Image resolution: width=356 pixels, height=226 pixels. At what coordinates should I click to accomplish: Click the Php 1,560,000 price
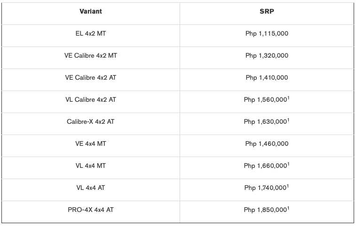(266, 100)
